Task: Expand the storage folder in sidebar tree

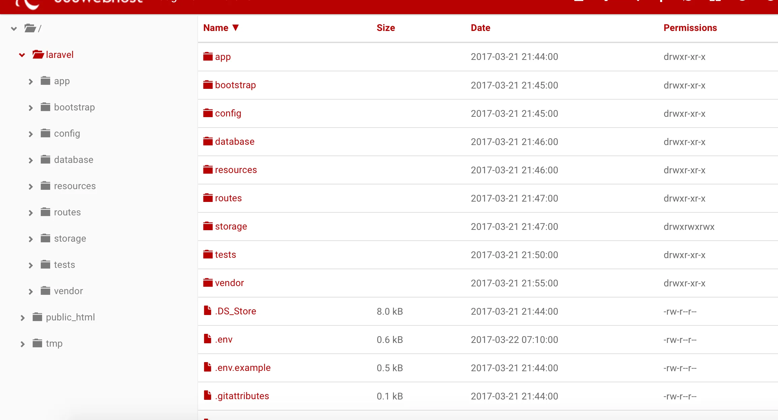Action: tap(31, 239)
